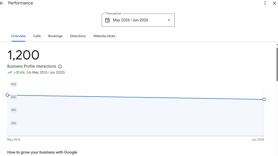Click the scrollbar up arrow
The width and height of the screenshot is (278, 156).
277,45
